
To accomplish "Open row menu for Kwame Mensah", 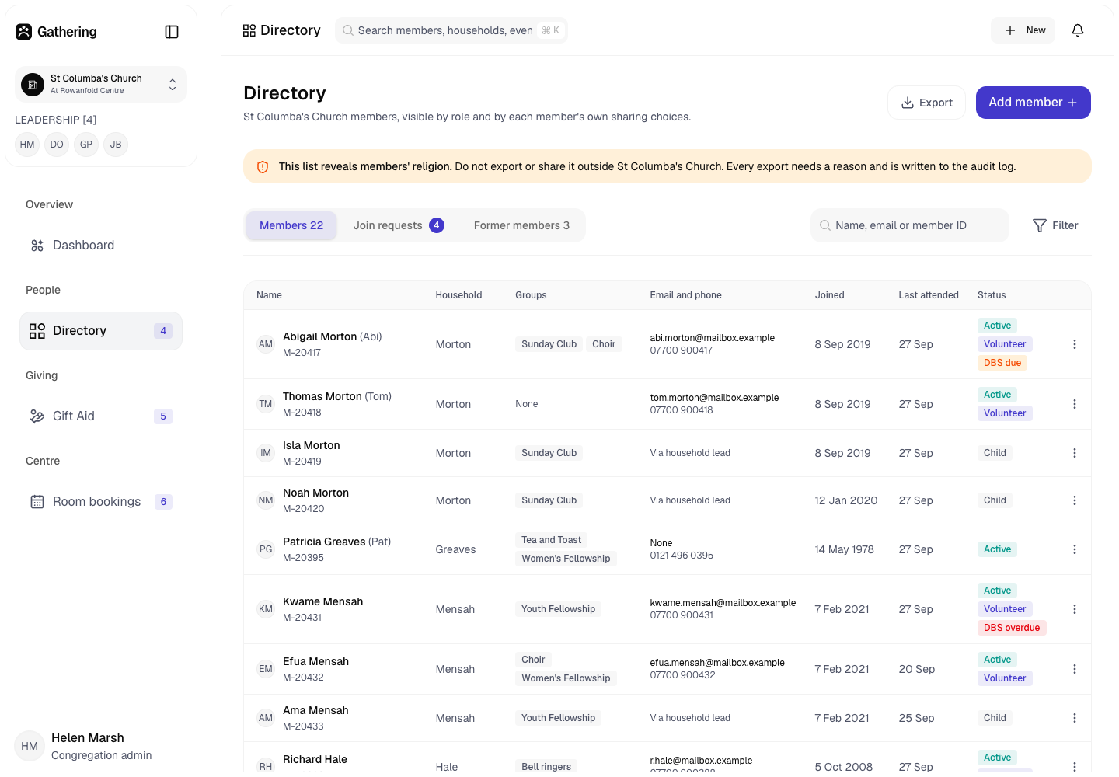I will [x=1075, y=609].
